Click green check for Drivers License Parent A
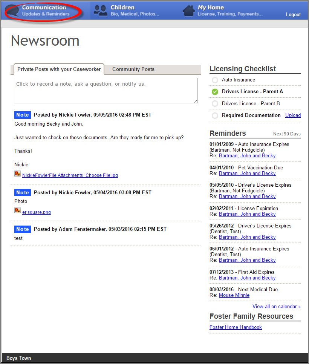Image resolution: width=309 pixels, height=364 pixels. coord(215,92)
